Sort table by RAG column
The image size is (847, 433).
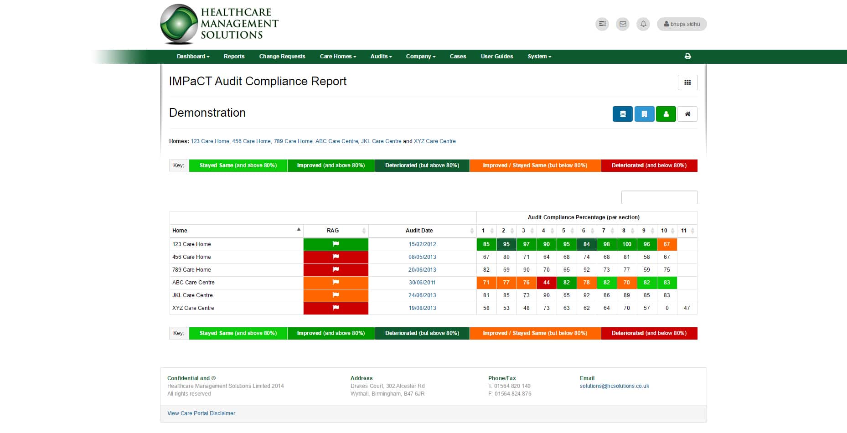pos(333,231)
